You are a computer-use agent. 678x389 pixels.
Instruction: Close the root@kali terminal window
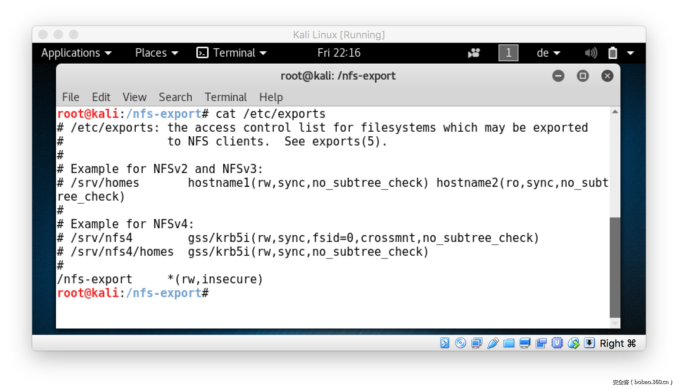[607, 76]
